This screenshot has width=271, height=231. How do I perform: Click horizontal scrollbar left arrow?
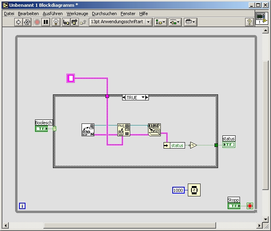[x=6, y=225]
